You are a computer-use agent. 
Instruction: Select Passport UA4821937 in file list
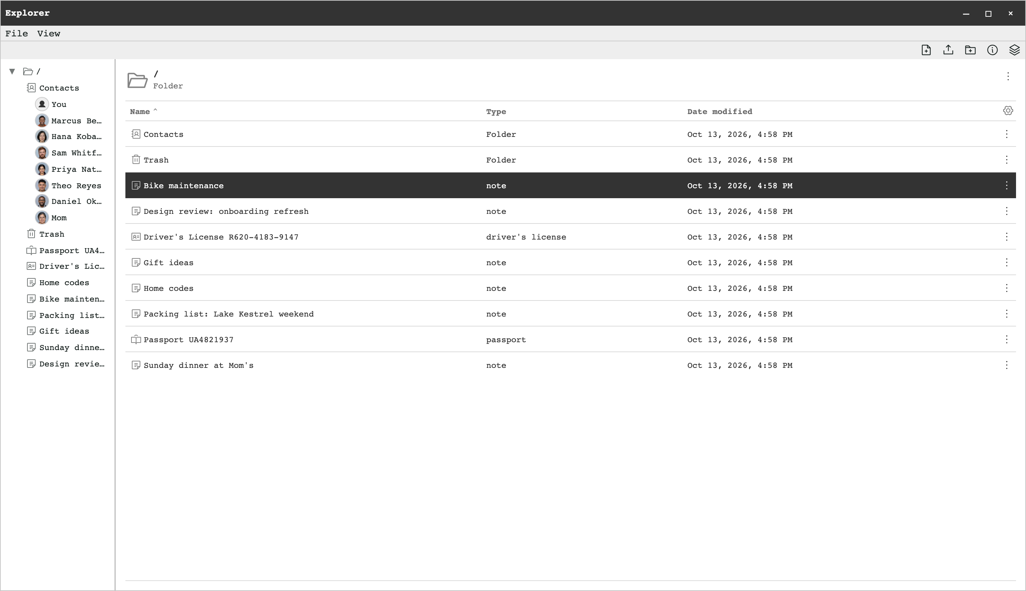click(x=570, y=339)
